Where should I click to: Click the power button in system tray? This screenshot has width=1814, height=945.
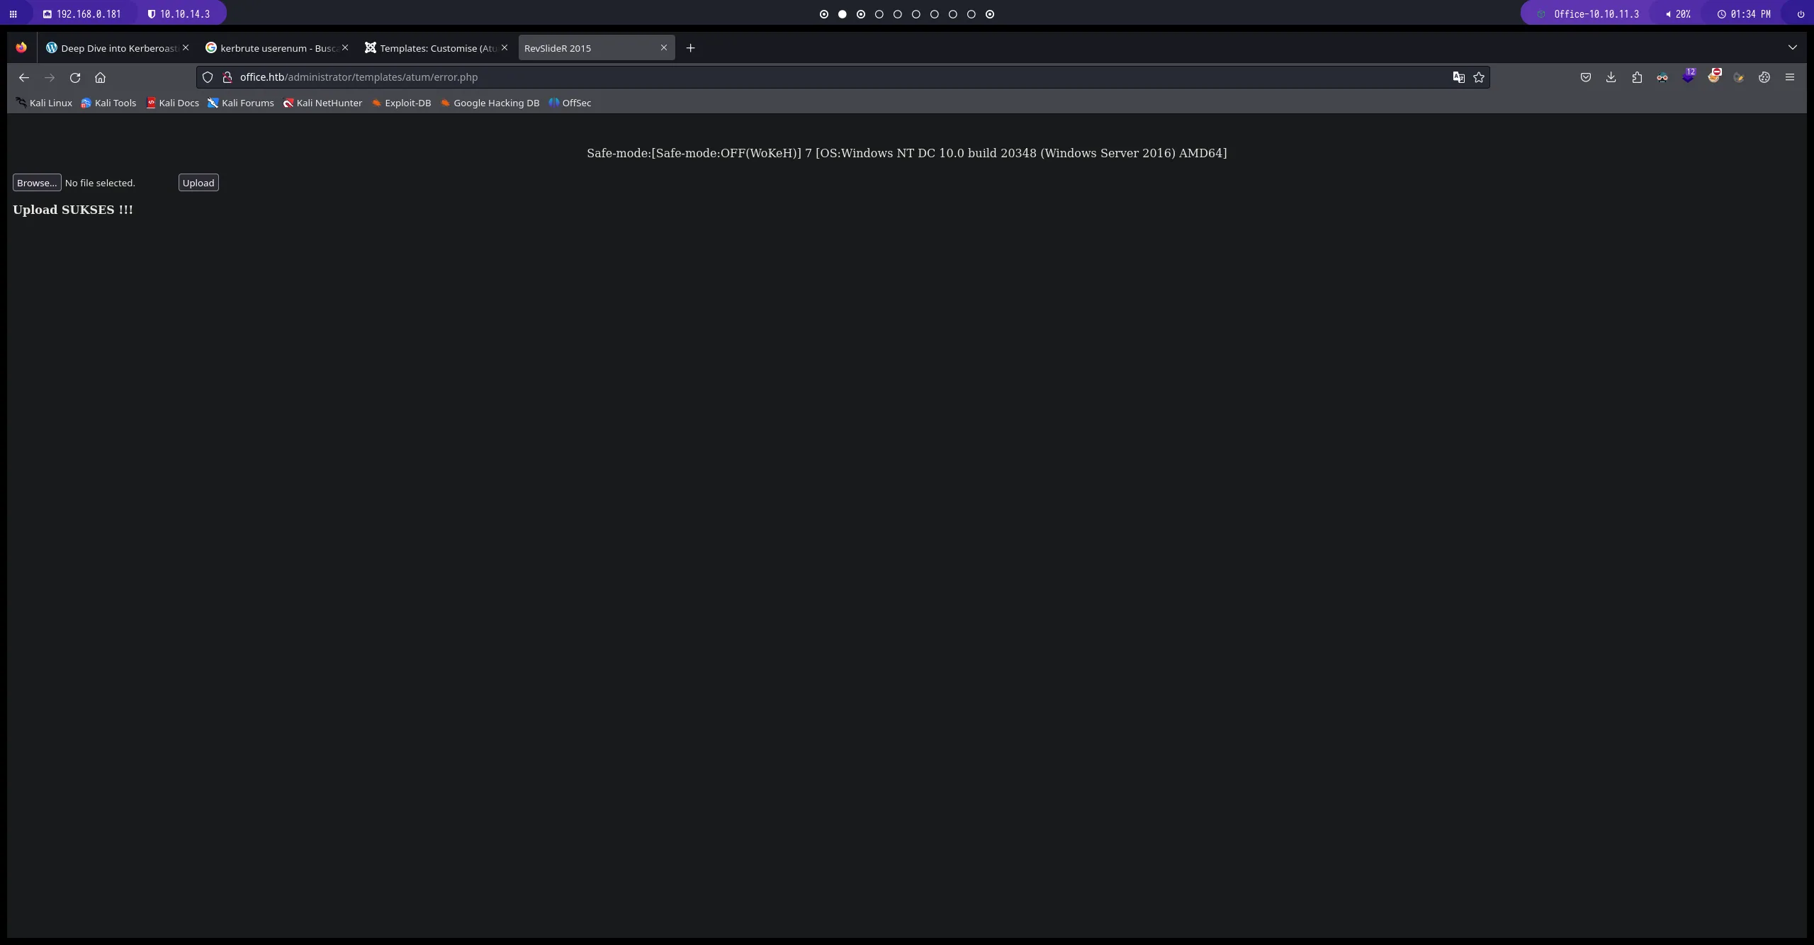(1801, 13)
